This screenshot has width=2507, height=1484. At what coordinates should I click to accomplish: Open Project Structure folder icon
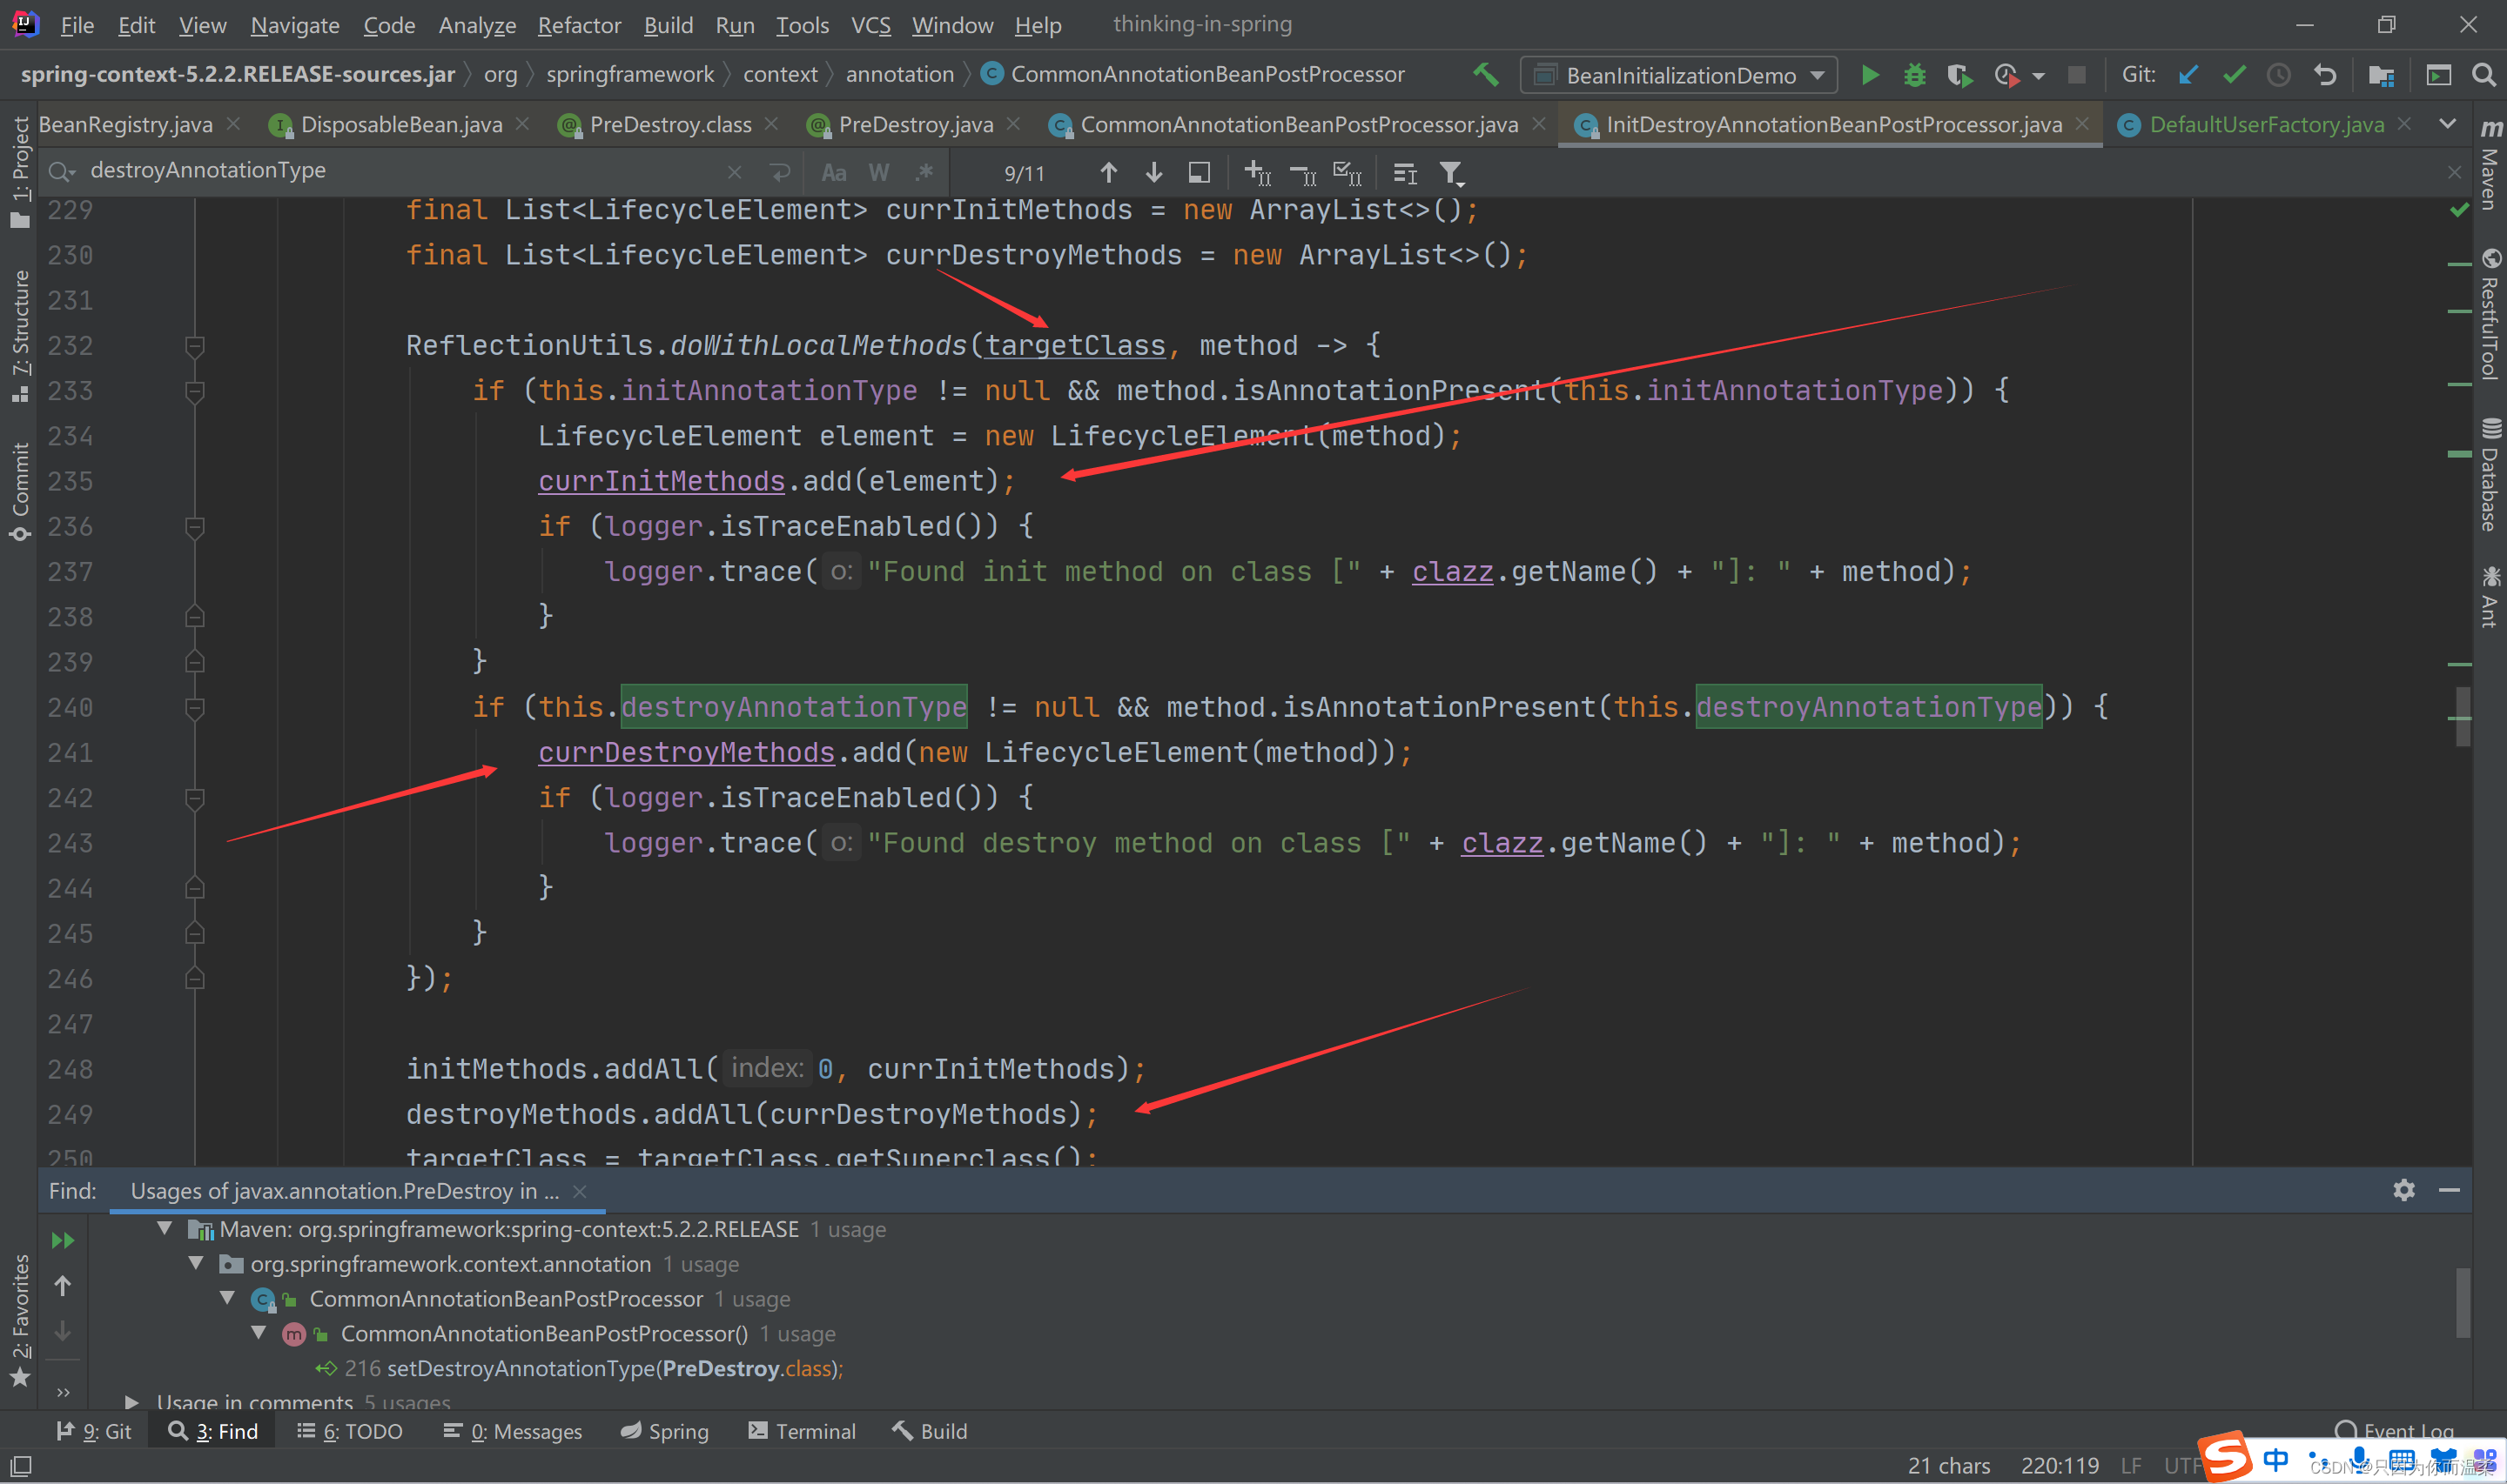[2381, 75]
